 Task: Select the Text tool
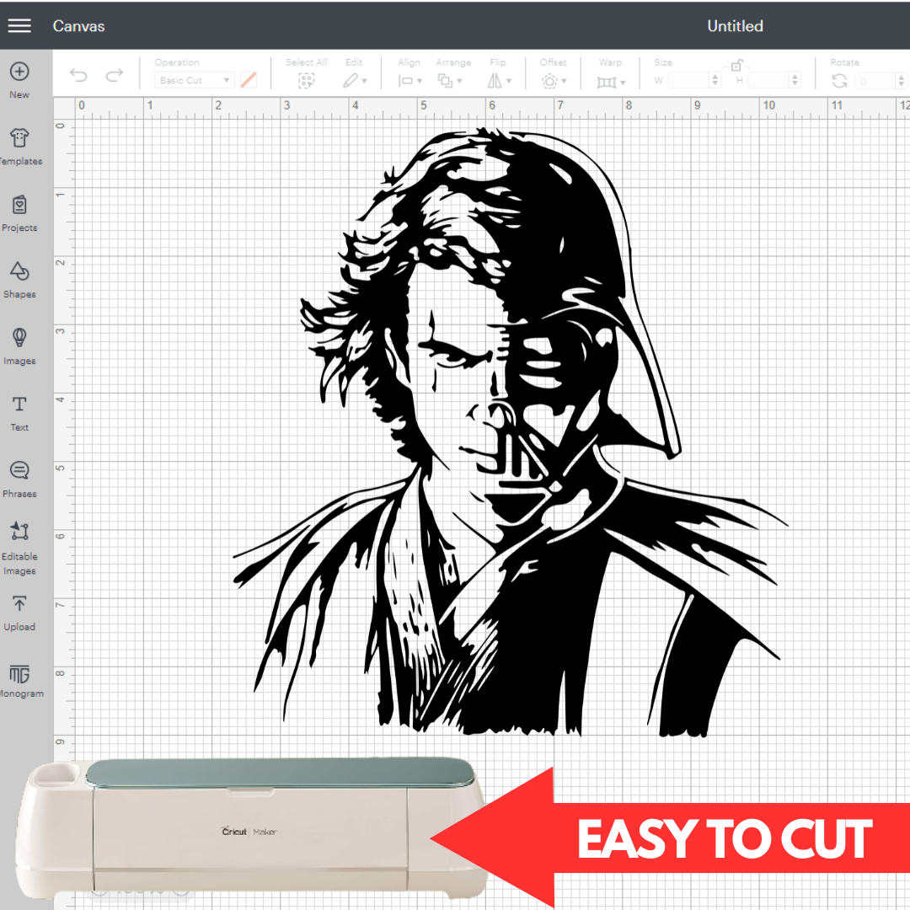point(19,404)
